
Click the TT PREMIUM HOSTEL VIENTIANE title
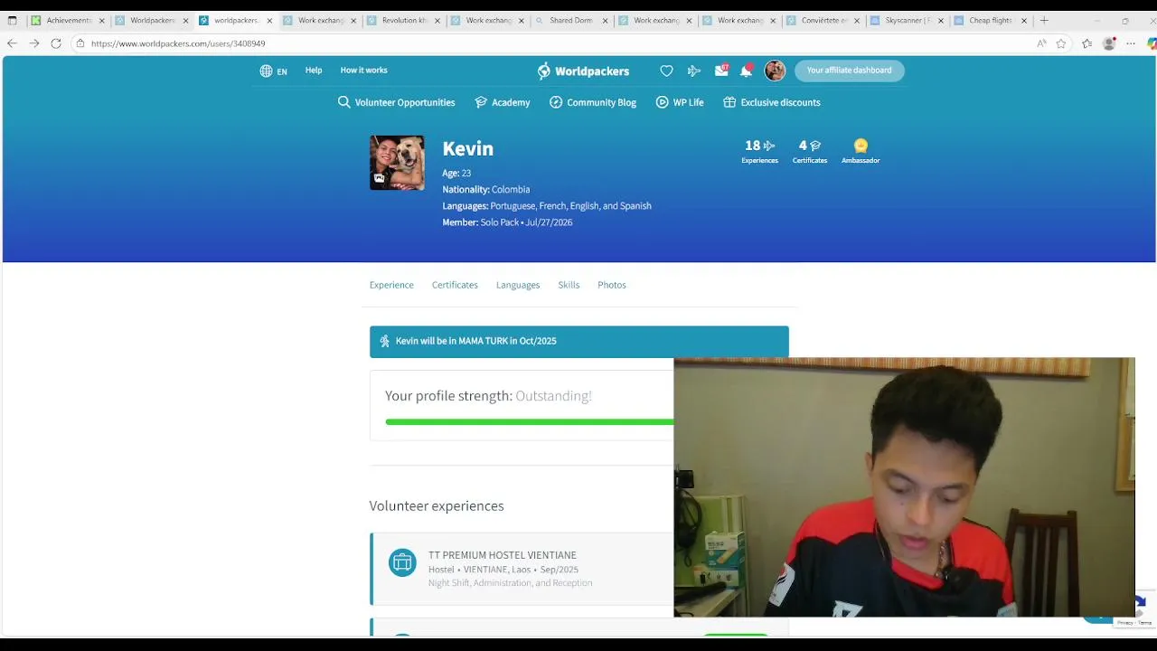pos(503,555)
